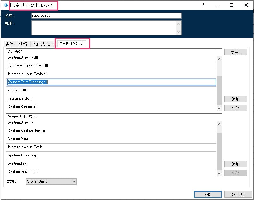The width and height of the screenshot is (254, 200).
Task: Select System.Diagnostics namespace row
Action: [111, 172]
